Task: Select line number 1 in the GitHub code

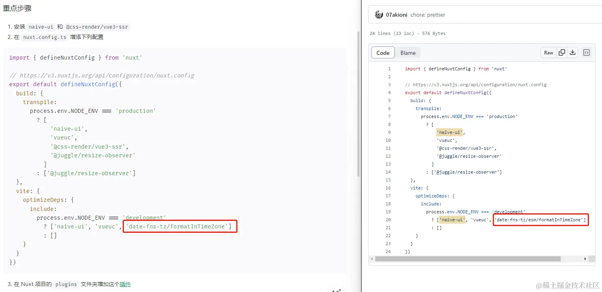Action: click(389, 69)
